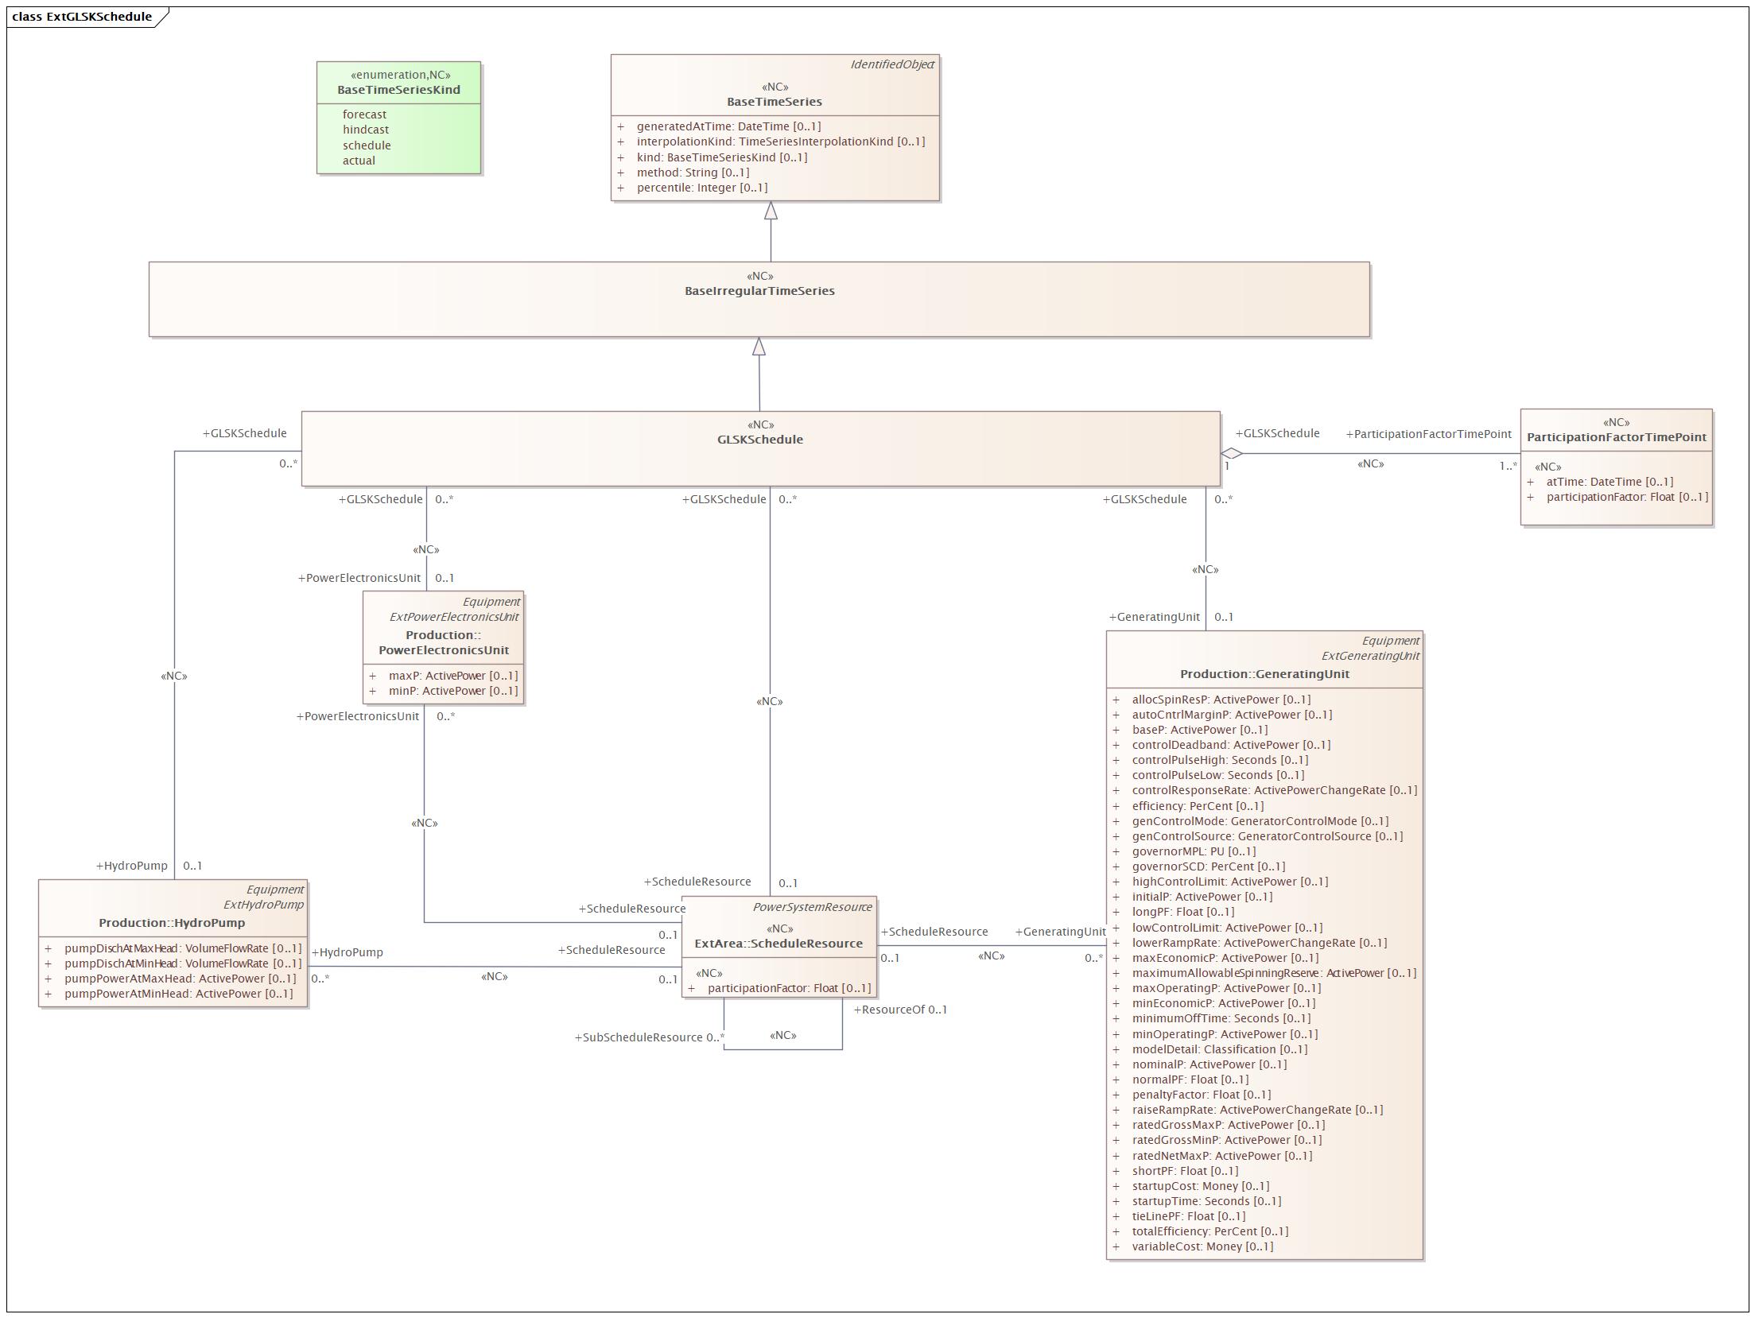
Task: Click the BaseTimeSeriesKind enumeration name
Action: point(398,90)
